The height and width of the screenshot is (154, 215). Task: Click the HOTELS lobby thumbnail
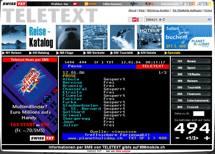(x=149, y=37)
